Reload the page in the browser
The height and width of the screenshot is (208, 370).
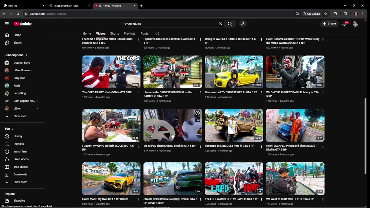(x=18, y=14)
